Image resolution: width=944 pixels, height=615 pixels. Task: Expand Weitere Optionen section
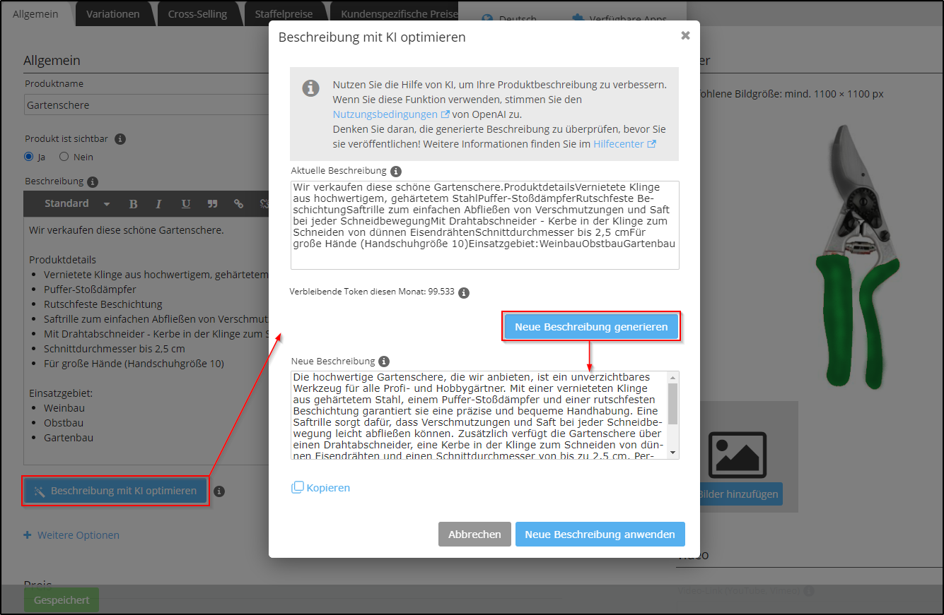[71, 535]
